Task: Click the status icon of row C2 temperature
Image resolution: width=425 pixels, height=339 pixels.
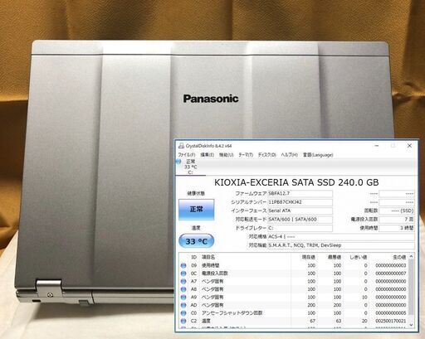Action: coord(183,321)
